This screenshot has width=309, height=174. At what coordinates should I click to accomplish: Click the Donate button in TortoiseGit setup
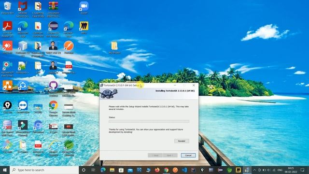[182, 141]
